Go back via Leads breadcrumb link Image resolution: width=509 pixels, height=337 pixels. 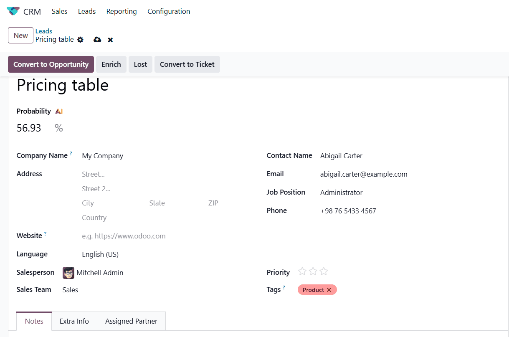44,31
